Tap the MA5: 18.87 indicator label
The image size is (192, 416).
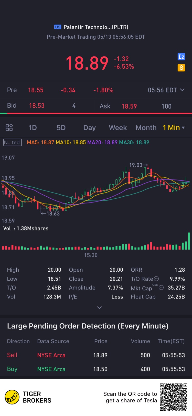coord(40,142)
